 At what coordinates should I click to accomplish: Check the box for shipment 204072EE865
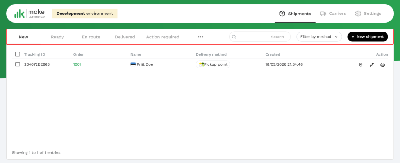coord(17,64)
